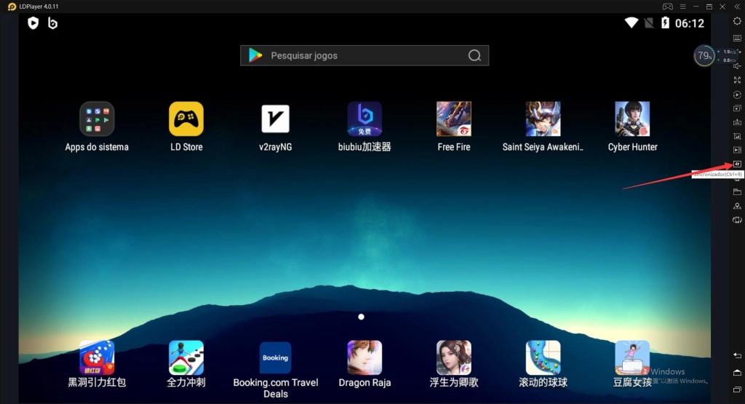Open v2rayNG app
745x404 pixels.
pos(275,119)
